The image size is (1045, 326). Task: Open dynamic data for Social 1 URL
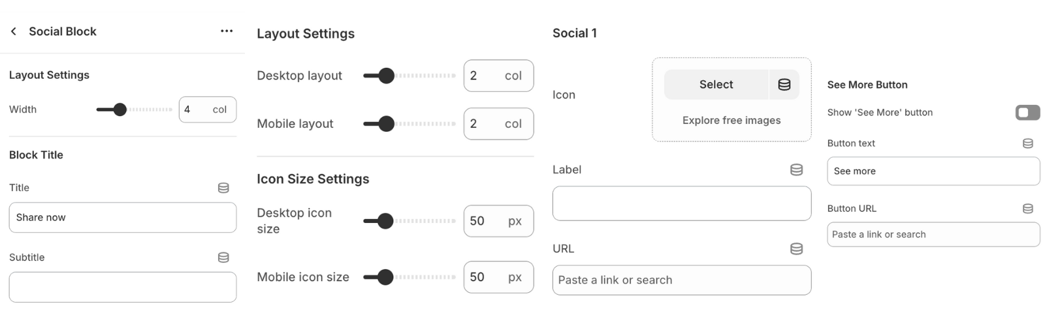796,248
